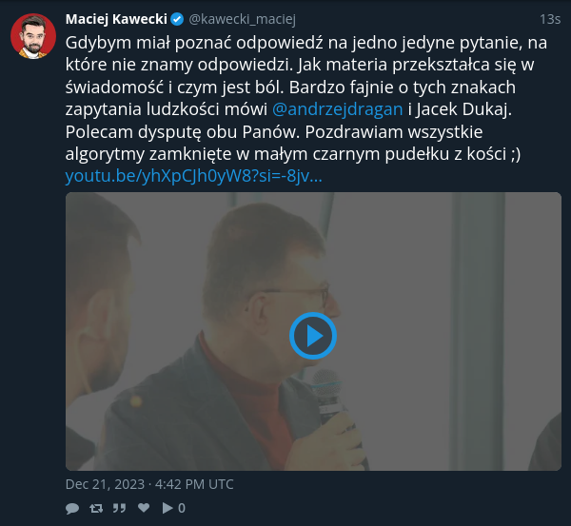Open Maciej Kawecki's profile avatar
571x526 pixels.
point(33,36)
